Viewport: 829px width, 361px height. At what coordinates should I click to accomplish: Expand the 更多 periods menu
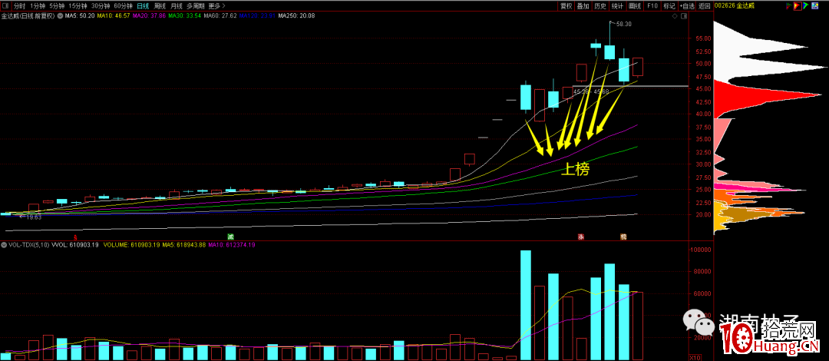[216, 5]
